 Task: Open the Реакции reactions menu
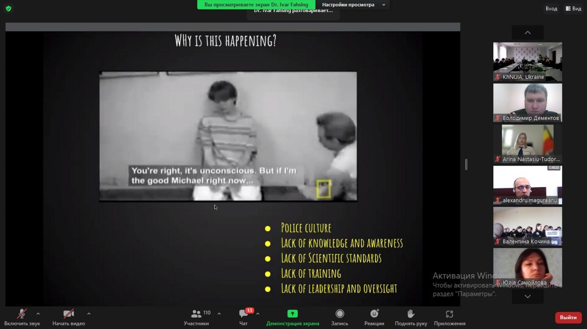(374, 317)
